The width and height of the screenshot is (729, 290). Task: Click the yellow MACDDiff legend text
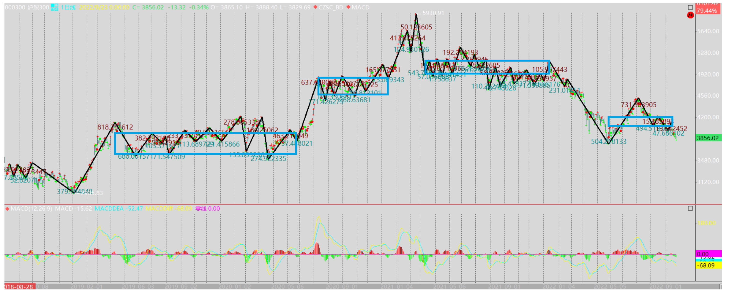pos(169,209)
